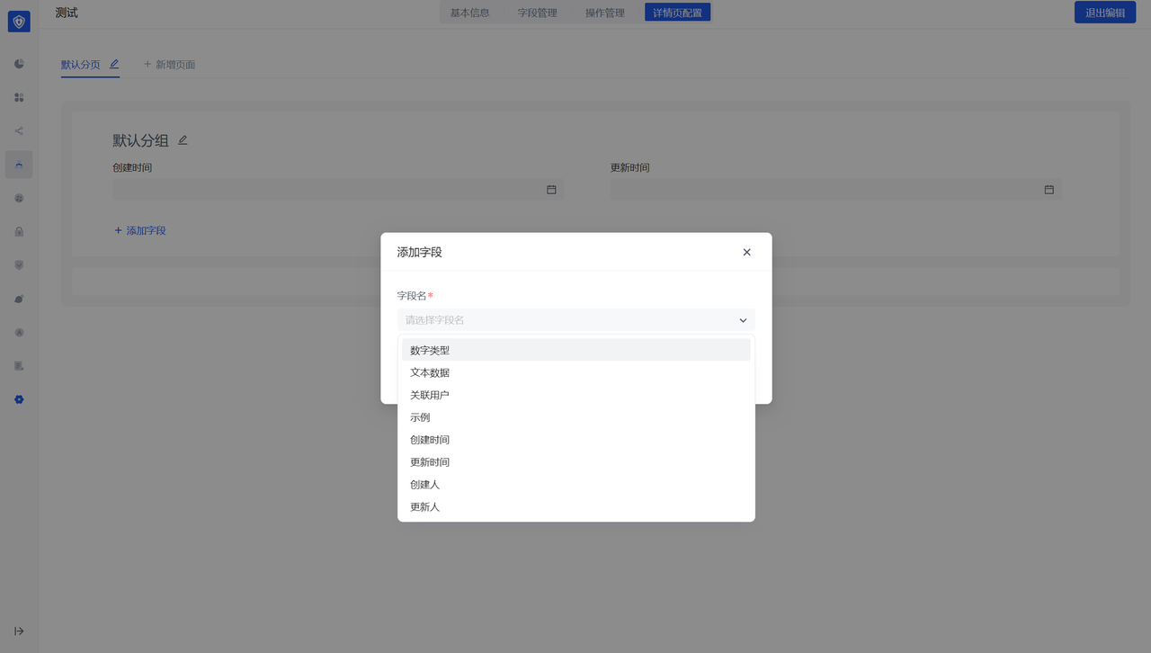
Task: Click the calendar icon in the 创建时间 field
Action: pyautogui.click(x=551, y=190)
